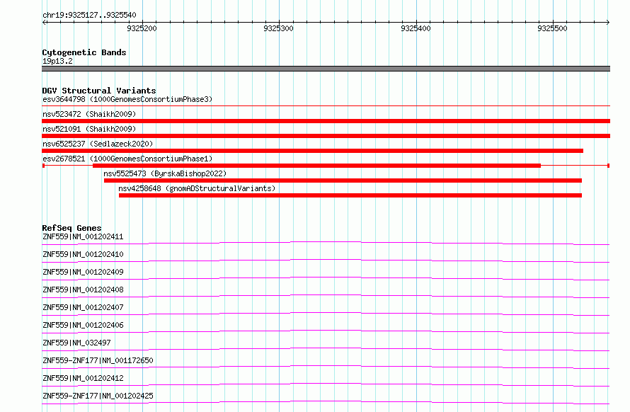Click the chr19:9325127..9325540 region label
Screen dimensions: 630x412
(89, 15)
